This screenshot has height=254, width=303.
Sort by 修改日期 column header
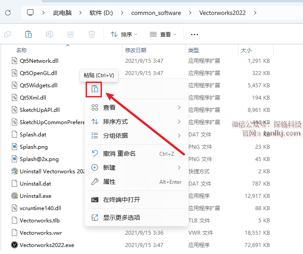136,50
